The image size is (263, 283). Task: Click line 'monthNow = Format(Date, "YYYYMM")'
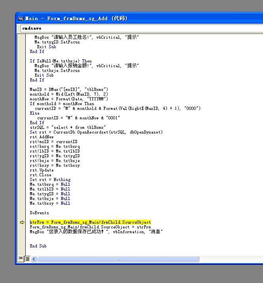[x=69, y=99]
